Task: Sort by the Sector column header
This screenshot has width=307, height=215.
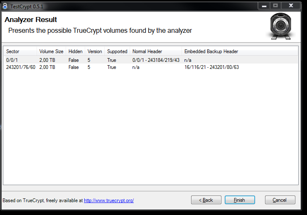Action: coord(20,51)
